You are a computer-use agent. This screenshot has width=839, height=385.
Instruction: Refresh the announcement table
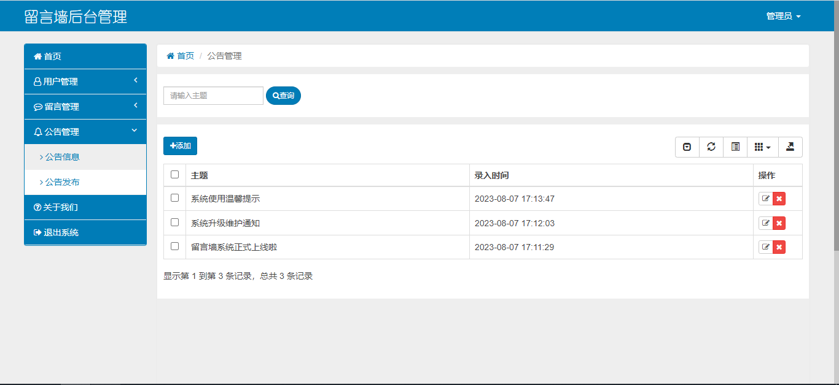pyautogui.click(x=711, y=147)
